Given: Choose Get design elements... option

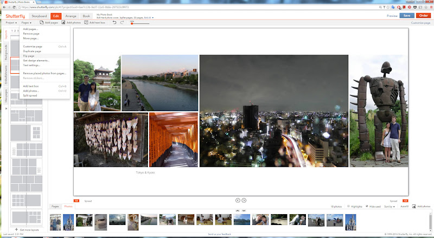Looking at the screenshot, I should coord(44,60).
